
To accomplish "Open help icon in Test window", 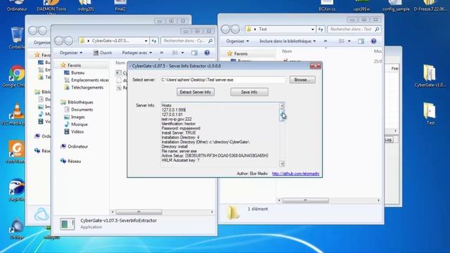I will (x=373, y=41).
